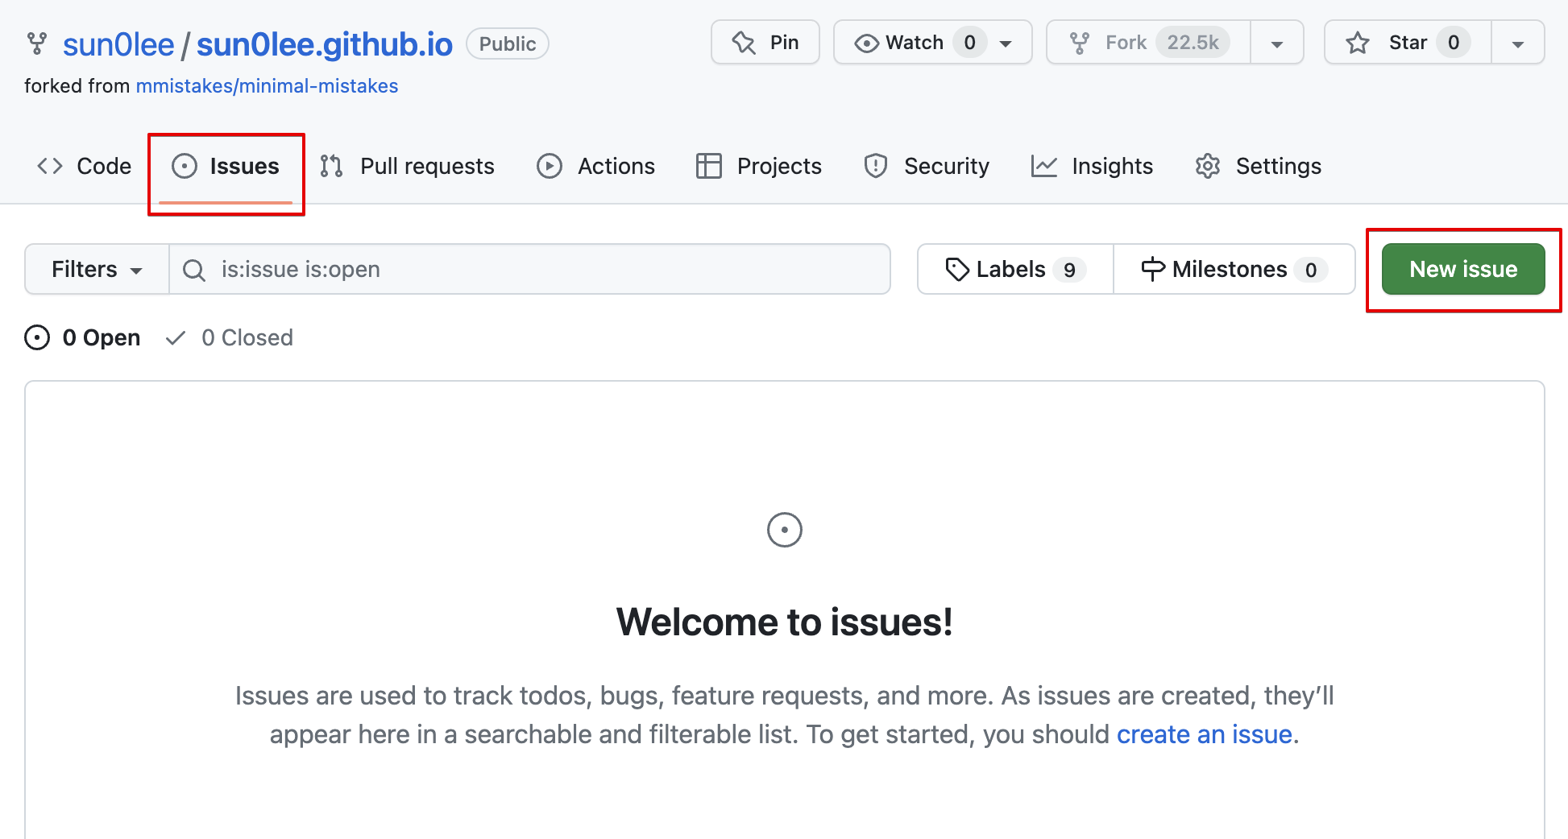The height and width of the screenshot is (839, 1568).
Task: Open the Projects tab
Action: (759, 166)
